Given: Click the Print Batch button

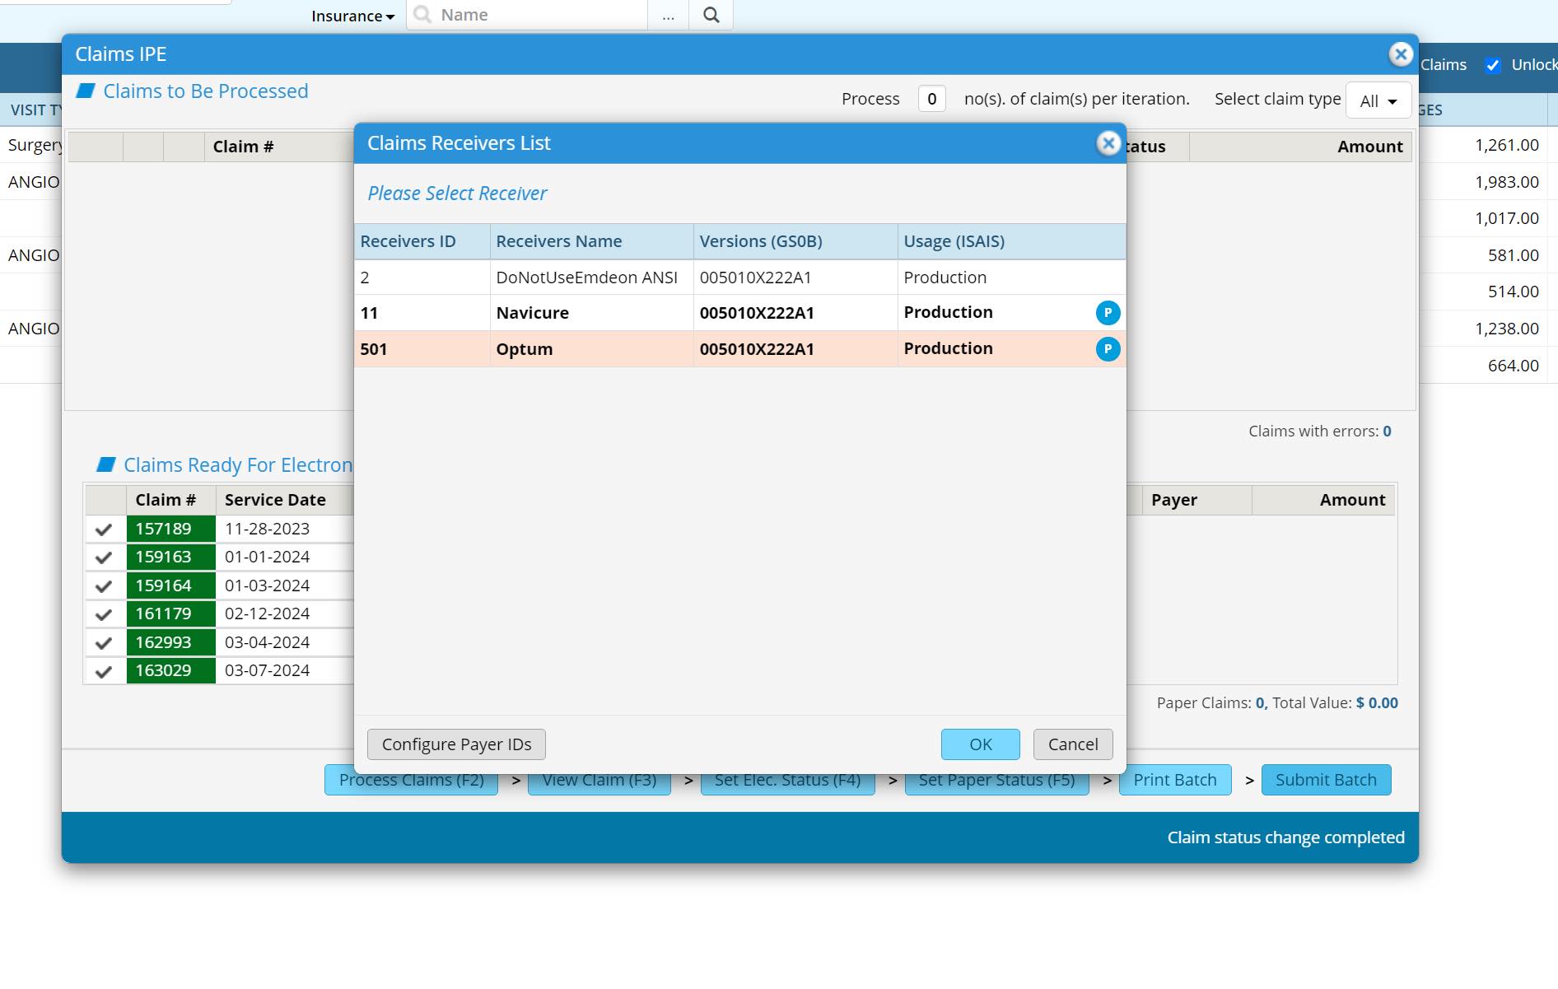Looking at the screenshot, I should tap(1174, 780).
